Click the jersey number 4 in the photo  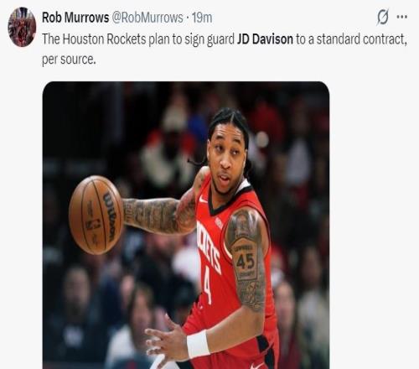207,288
